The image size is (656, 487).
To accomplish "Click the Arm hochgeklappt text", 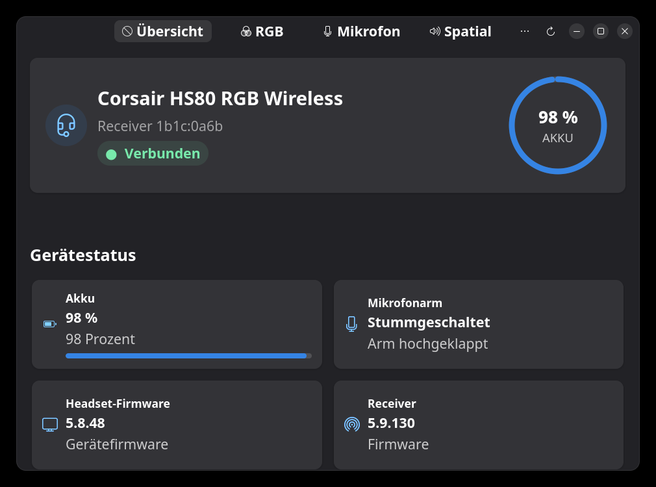I will coord(427,344).
